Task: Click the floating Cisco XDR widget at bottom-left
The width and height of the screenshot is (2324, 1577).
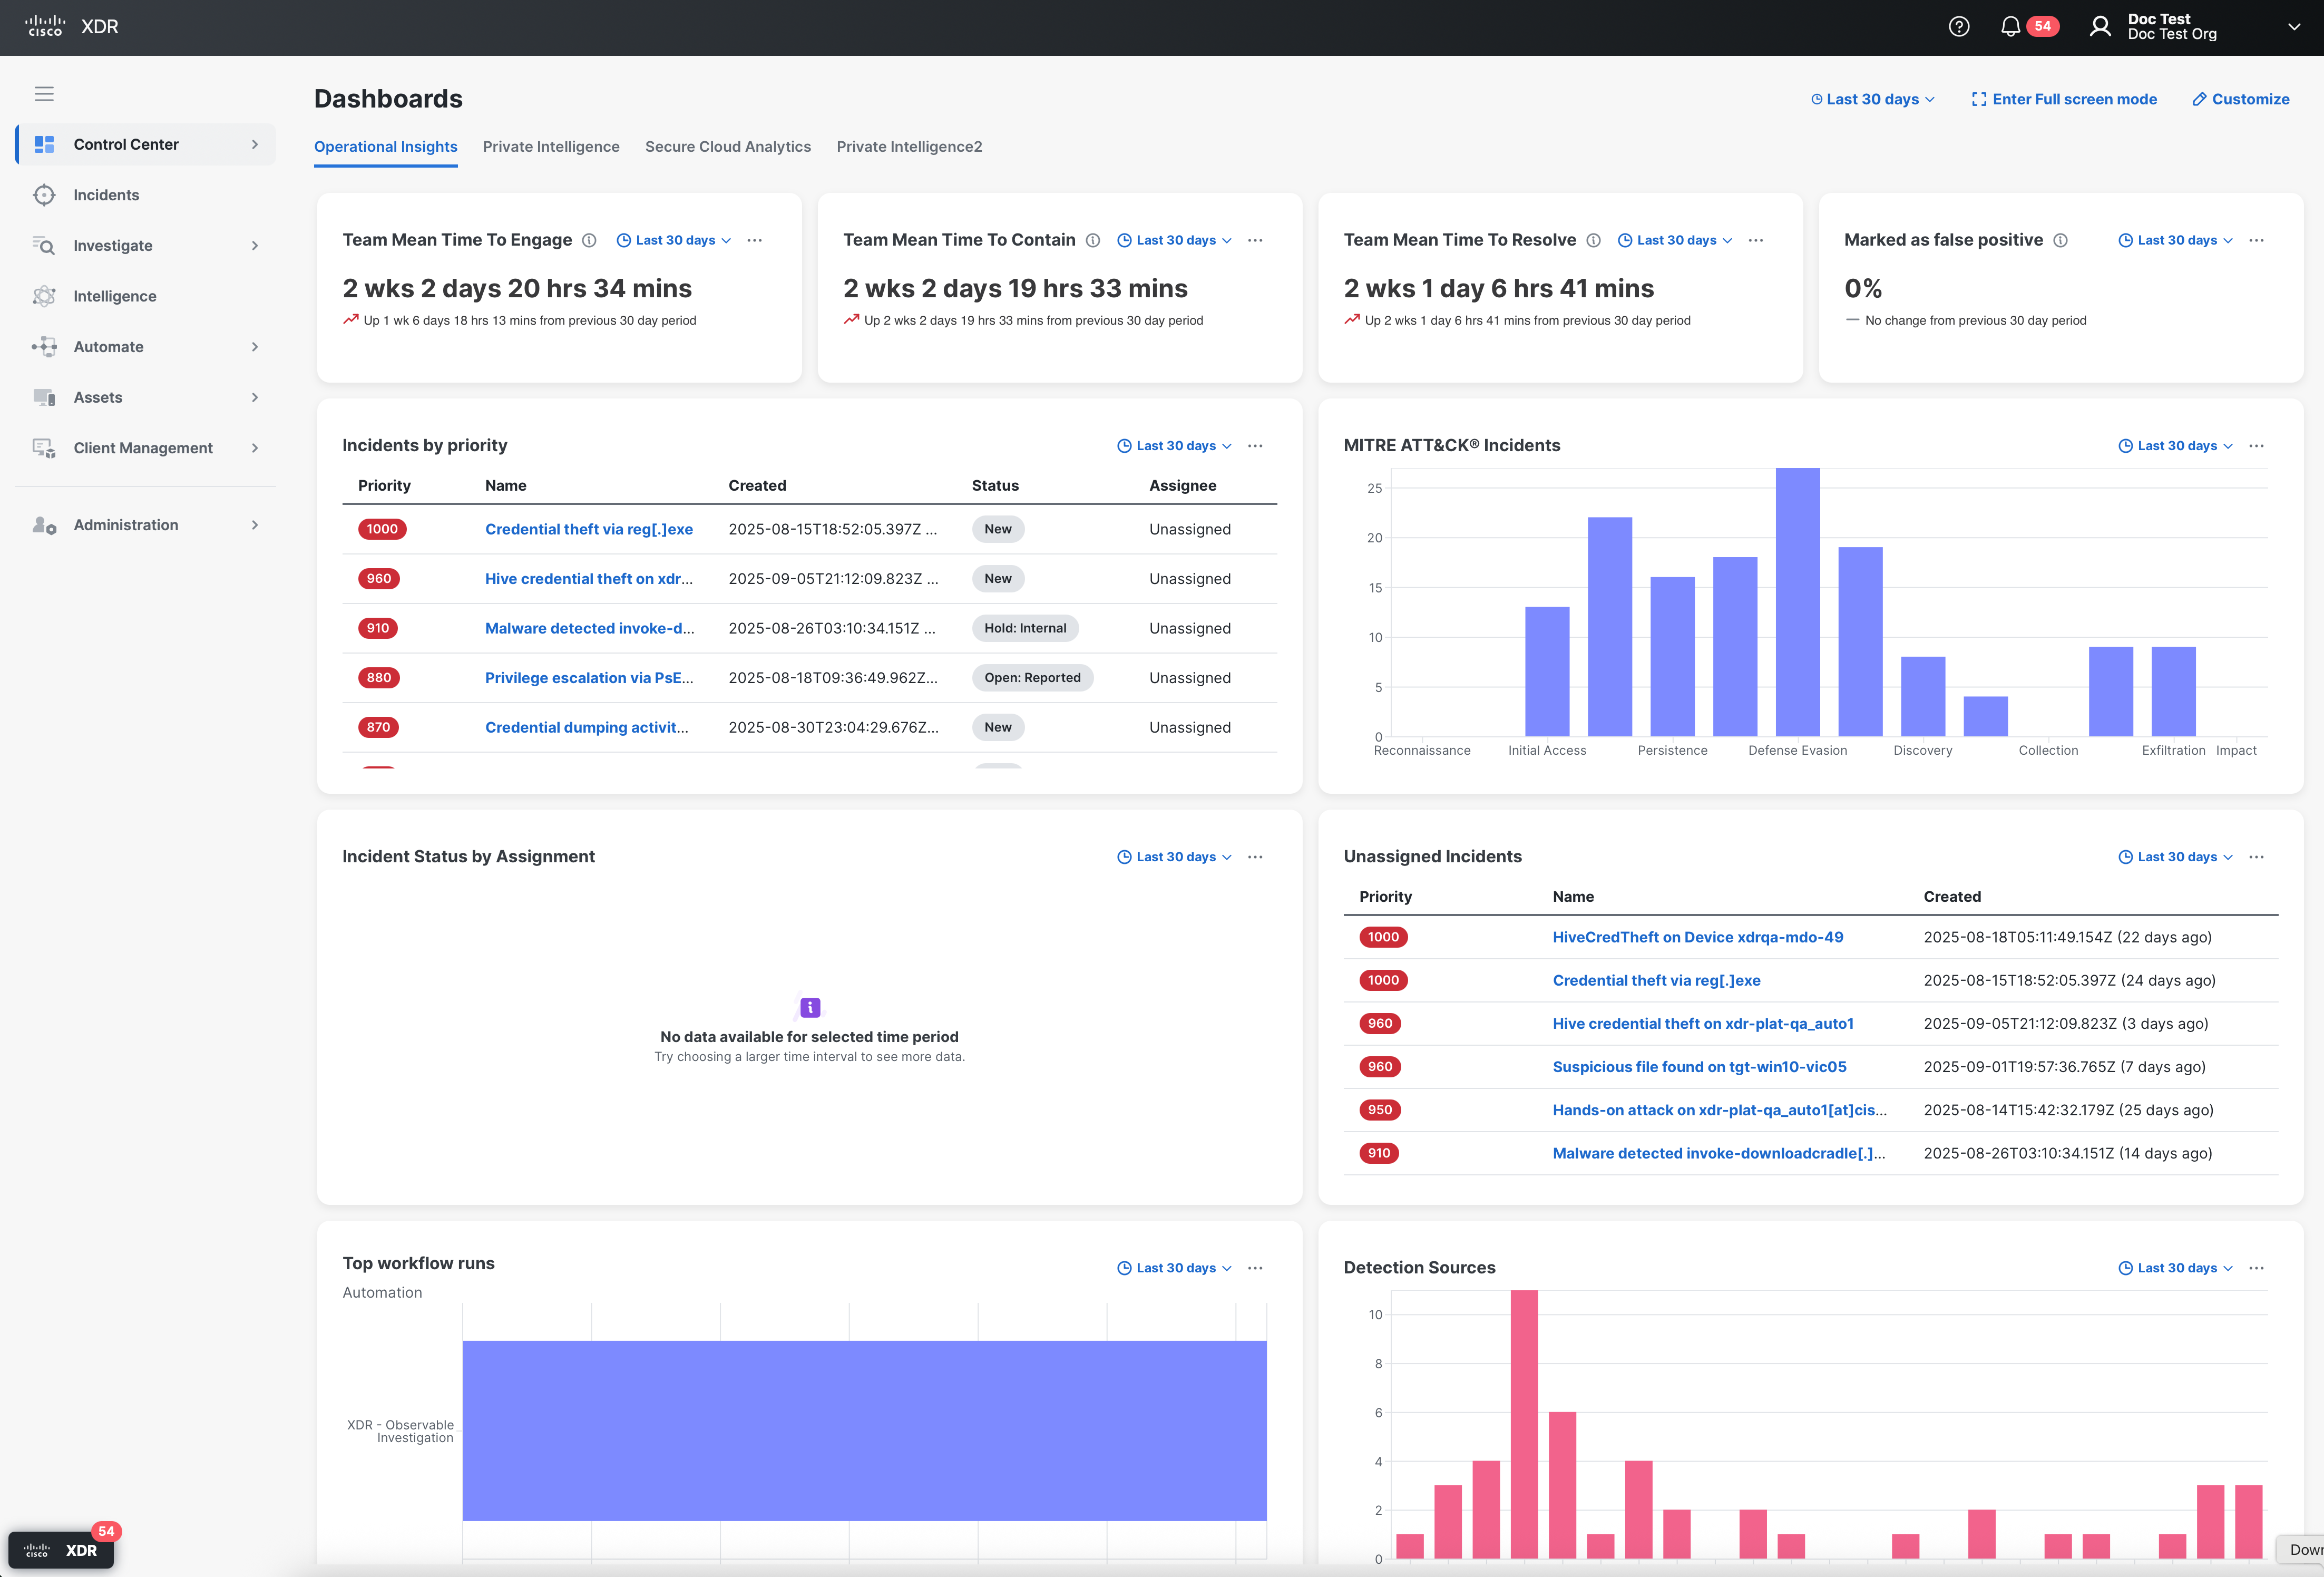Action: click(x=62, y=1549)
